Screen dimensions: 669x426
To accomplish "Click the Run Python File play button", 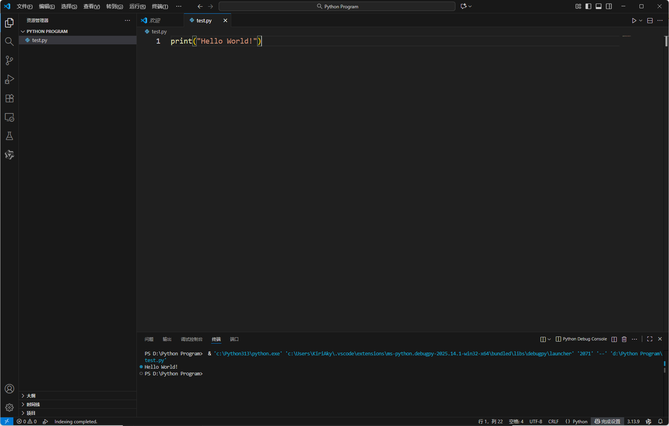I will point(634,20).
